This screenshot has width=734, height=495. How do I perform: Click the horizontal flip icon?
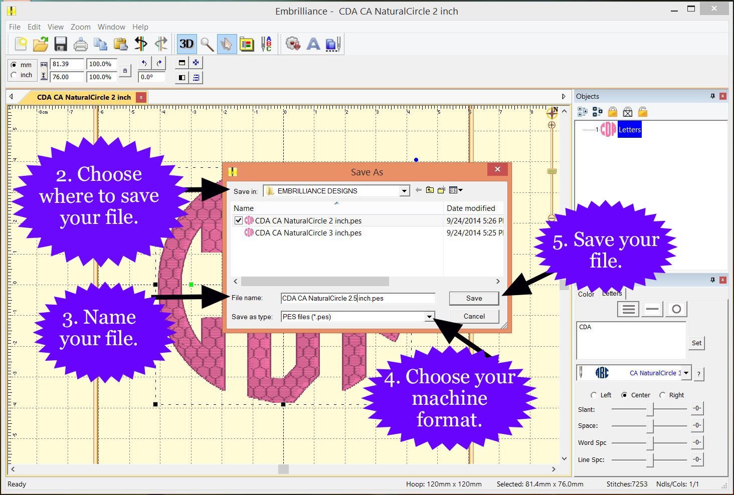coord(141,44)
